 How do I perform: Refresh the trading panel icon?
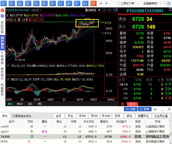click(155, 109)
